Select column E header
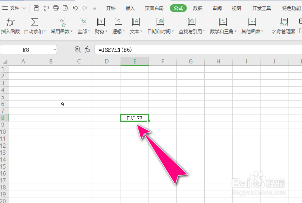The height and width of the screenshot is (203, 302). 135,61
